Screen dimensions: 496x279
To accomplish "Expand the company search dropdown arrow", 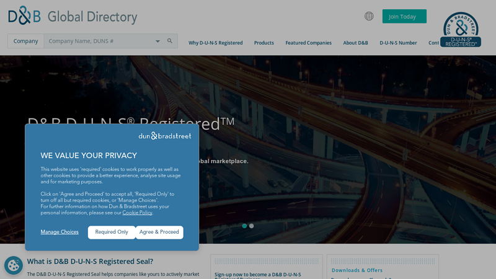I will 157,41.
